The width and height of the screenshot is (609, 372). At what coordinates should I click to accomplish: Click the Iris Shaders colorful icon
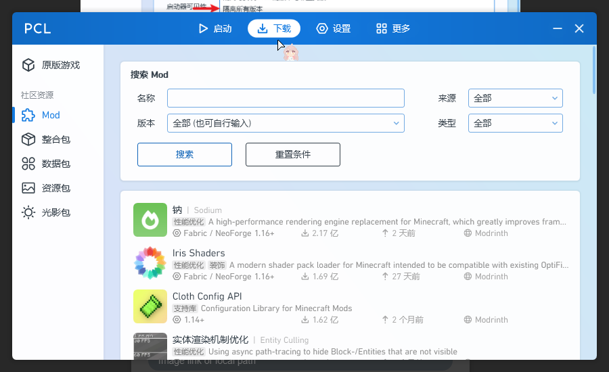click(150, 263)
